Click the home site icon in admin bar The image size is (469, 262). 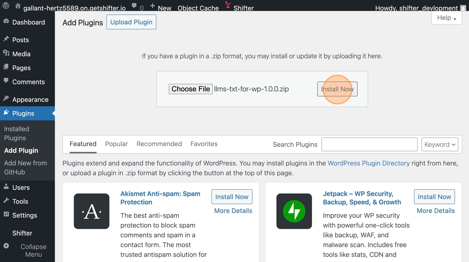[x=18, y=6]
